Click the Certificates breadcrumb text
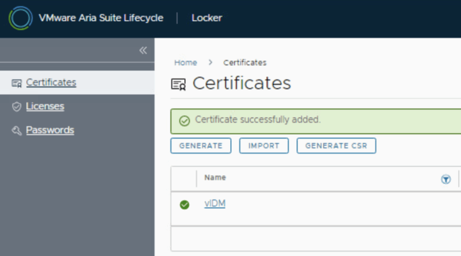The width and height of the screenshot is (461, 256). click(x=245, y=63)
